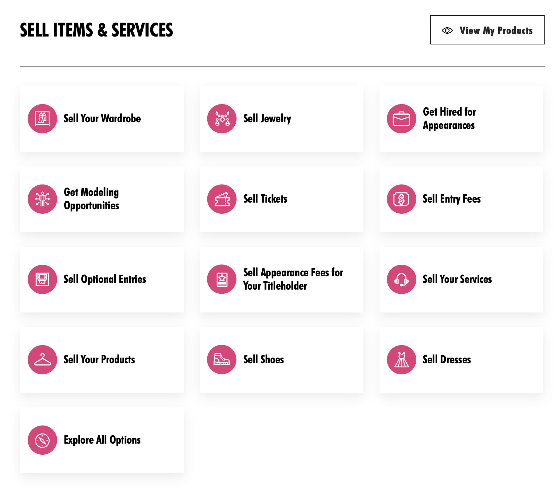Image resolution: width=557 pixels, height=496 pixels.
Task: Click the wardrobe closet icon
Action: (x=42, y=119)
